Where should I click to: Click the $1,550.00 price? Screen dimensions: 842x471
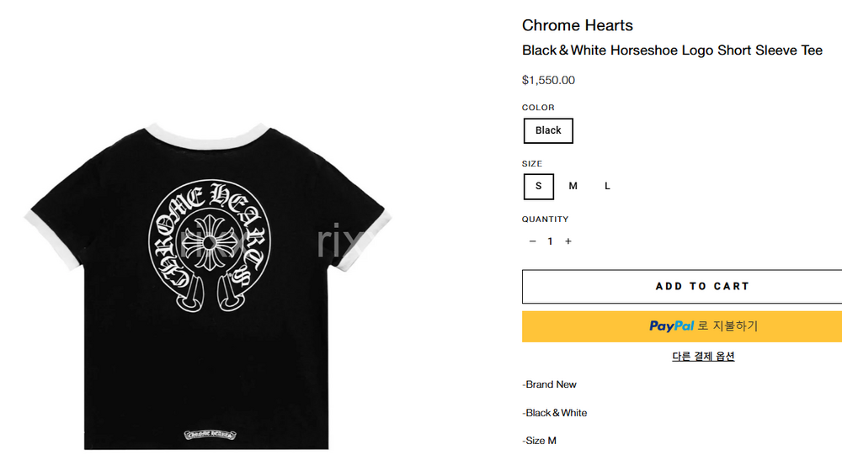click(548, 81)
